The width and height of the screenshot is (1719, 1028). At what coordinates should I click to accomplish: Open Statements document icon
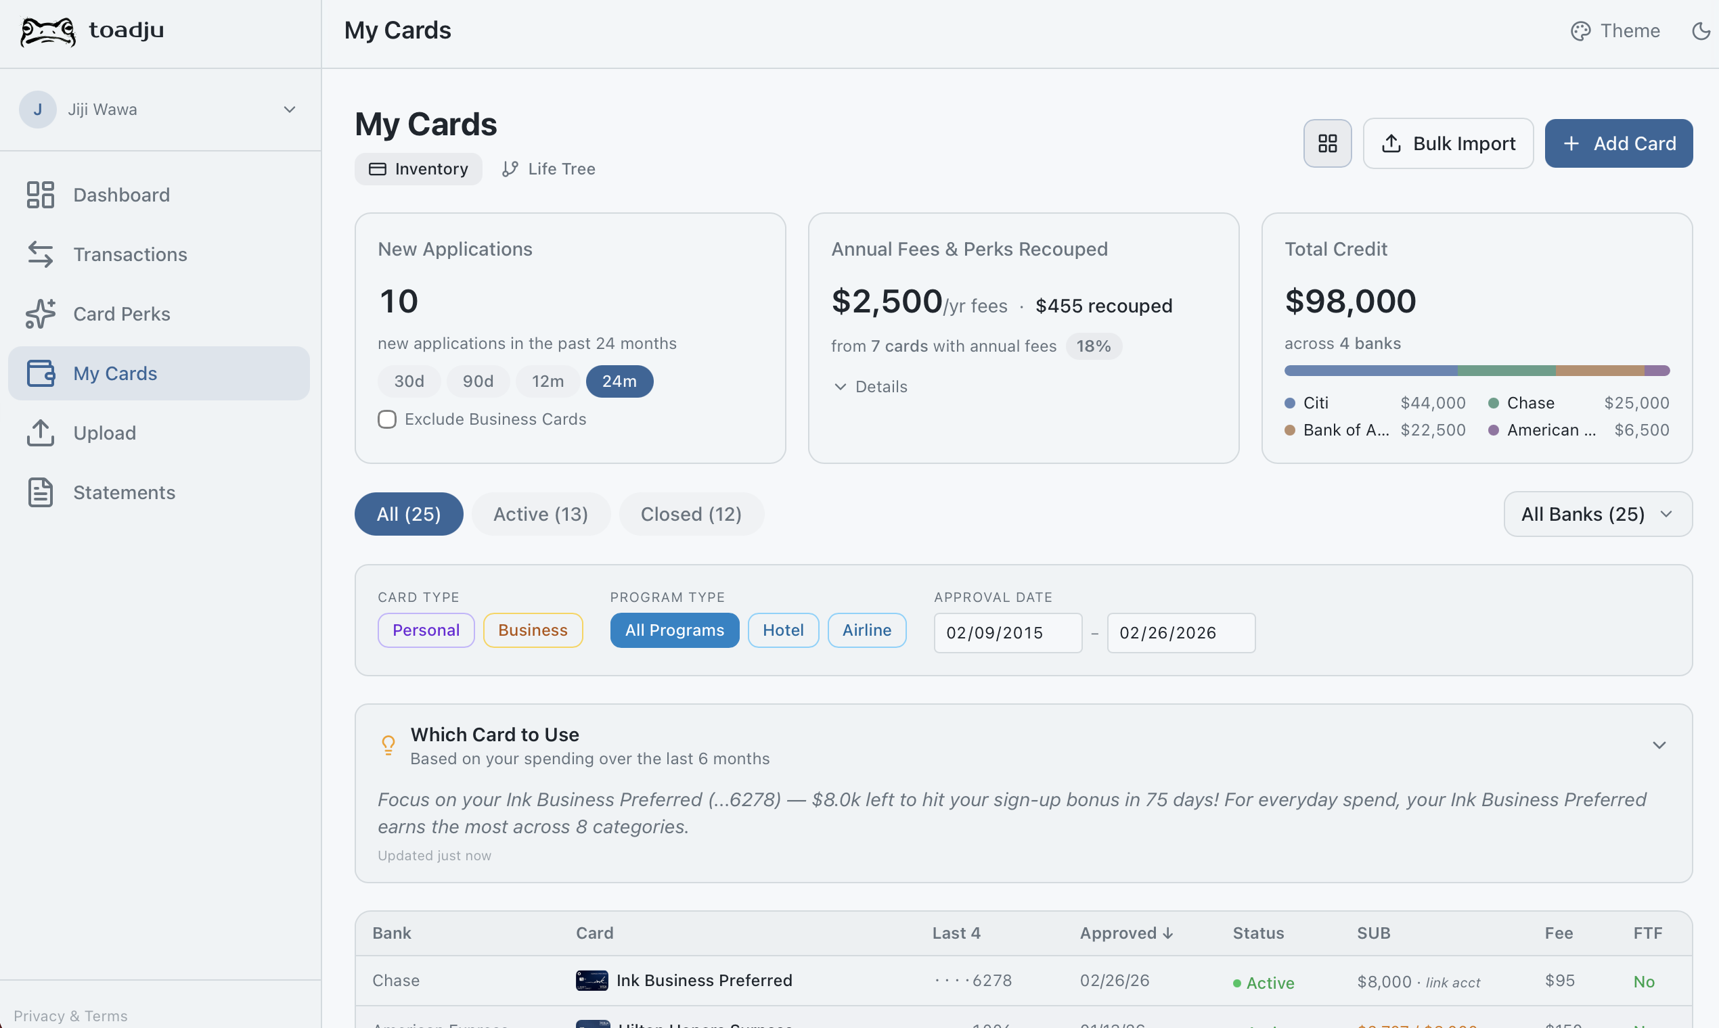pos(40,492)
